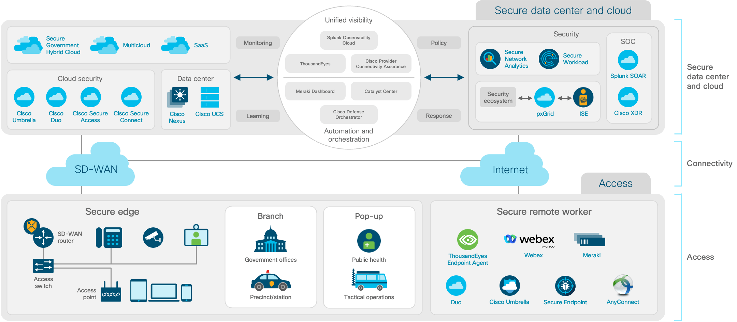Select the Cisco Duo cloud icon
737x322 pixels.
pyautogui.click(x=56, y=97)
